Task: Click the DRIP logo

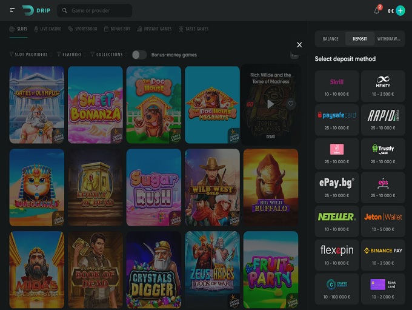Action: [x=36, y=10]
